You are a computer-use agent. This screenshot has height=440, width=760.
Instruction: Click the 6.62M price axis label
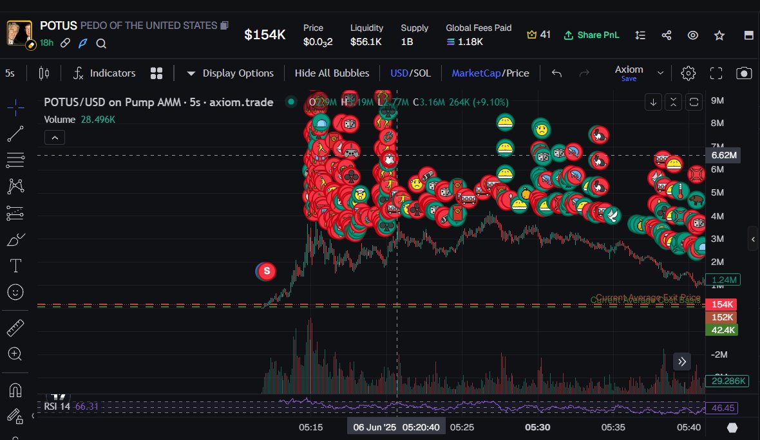724,156
